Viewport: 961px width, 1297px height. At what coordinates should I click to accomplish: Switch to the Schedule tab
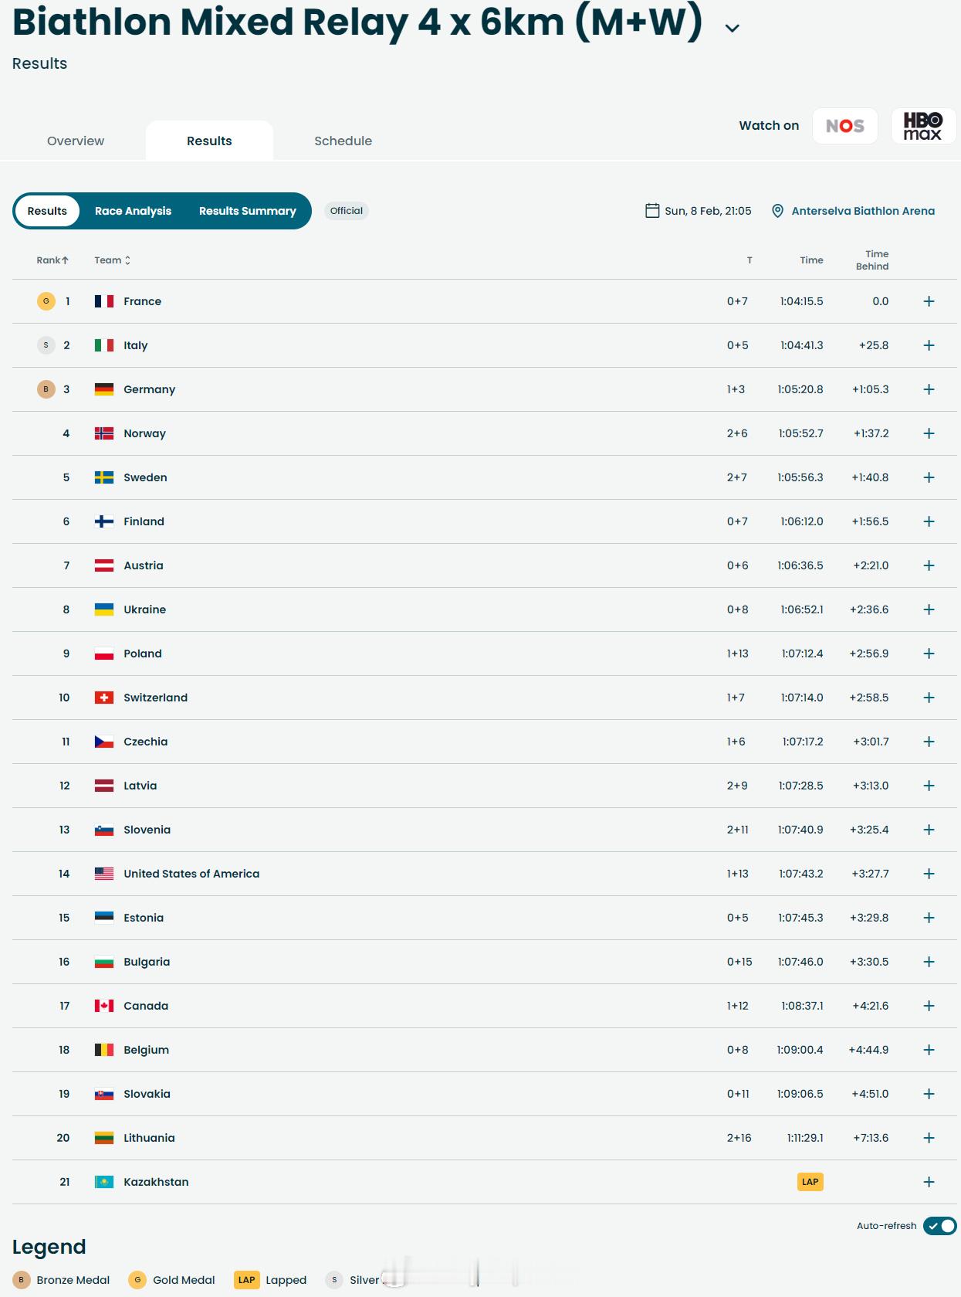343,141
